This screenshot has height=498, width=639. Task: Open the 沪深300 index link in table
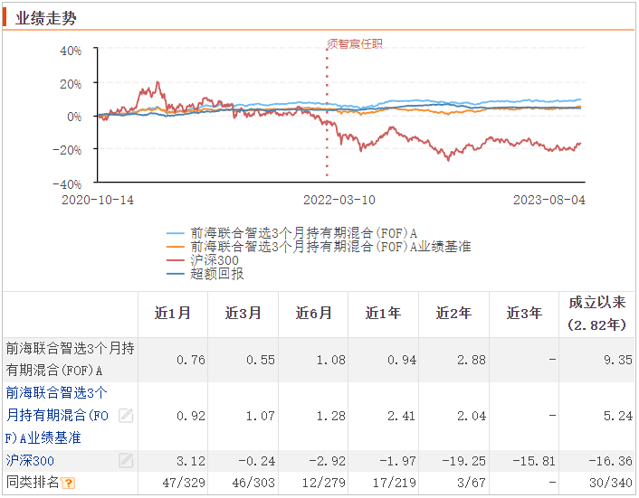(30, 461)
